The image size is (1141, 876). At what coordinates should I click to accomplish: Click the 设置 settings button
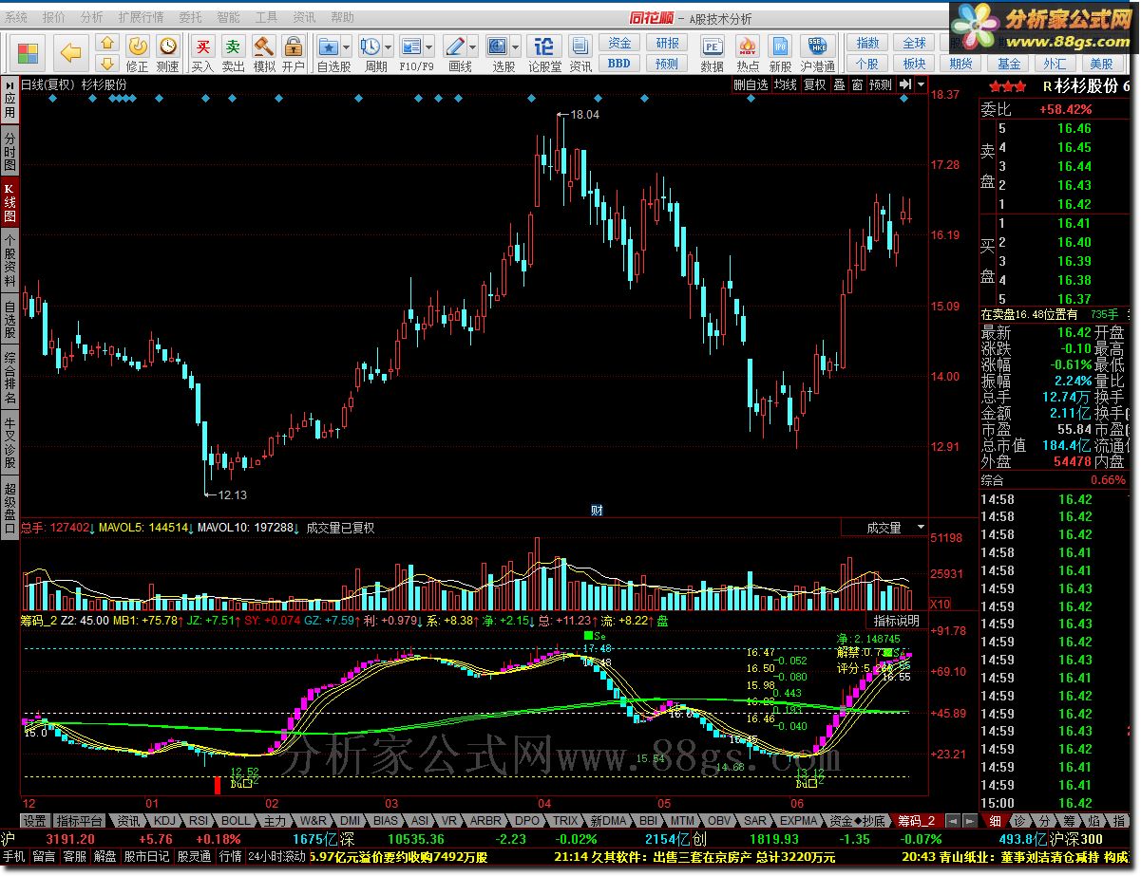pyautogui.click(x=35, y=820)
